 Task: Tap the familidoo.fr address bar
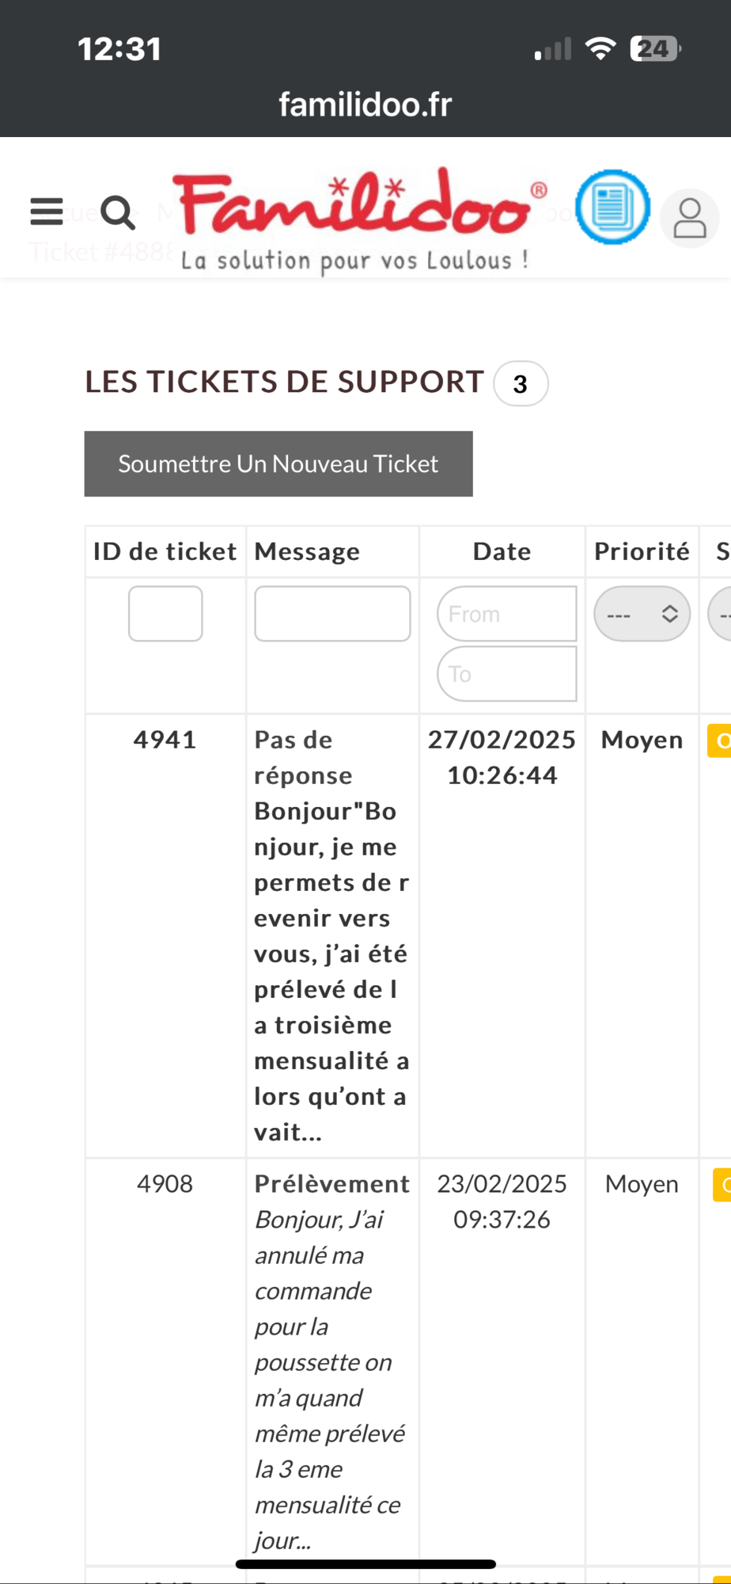click(365, 105)
